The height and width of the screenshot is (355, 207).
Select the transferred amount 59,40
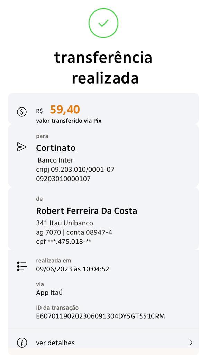coord(65,110)
